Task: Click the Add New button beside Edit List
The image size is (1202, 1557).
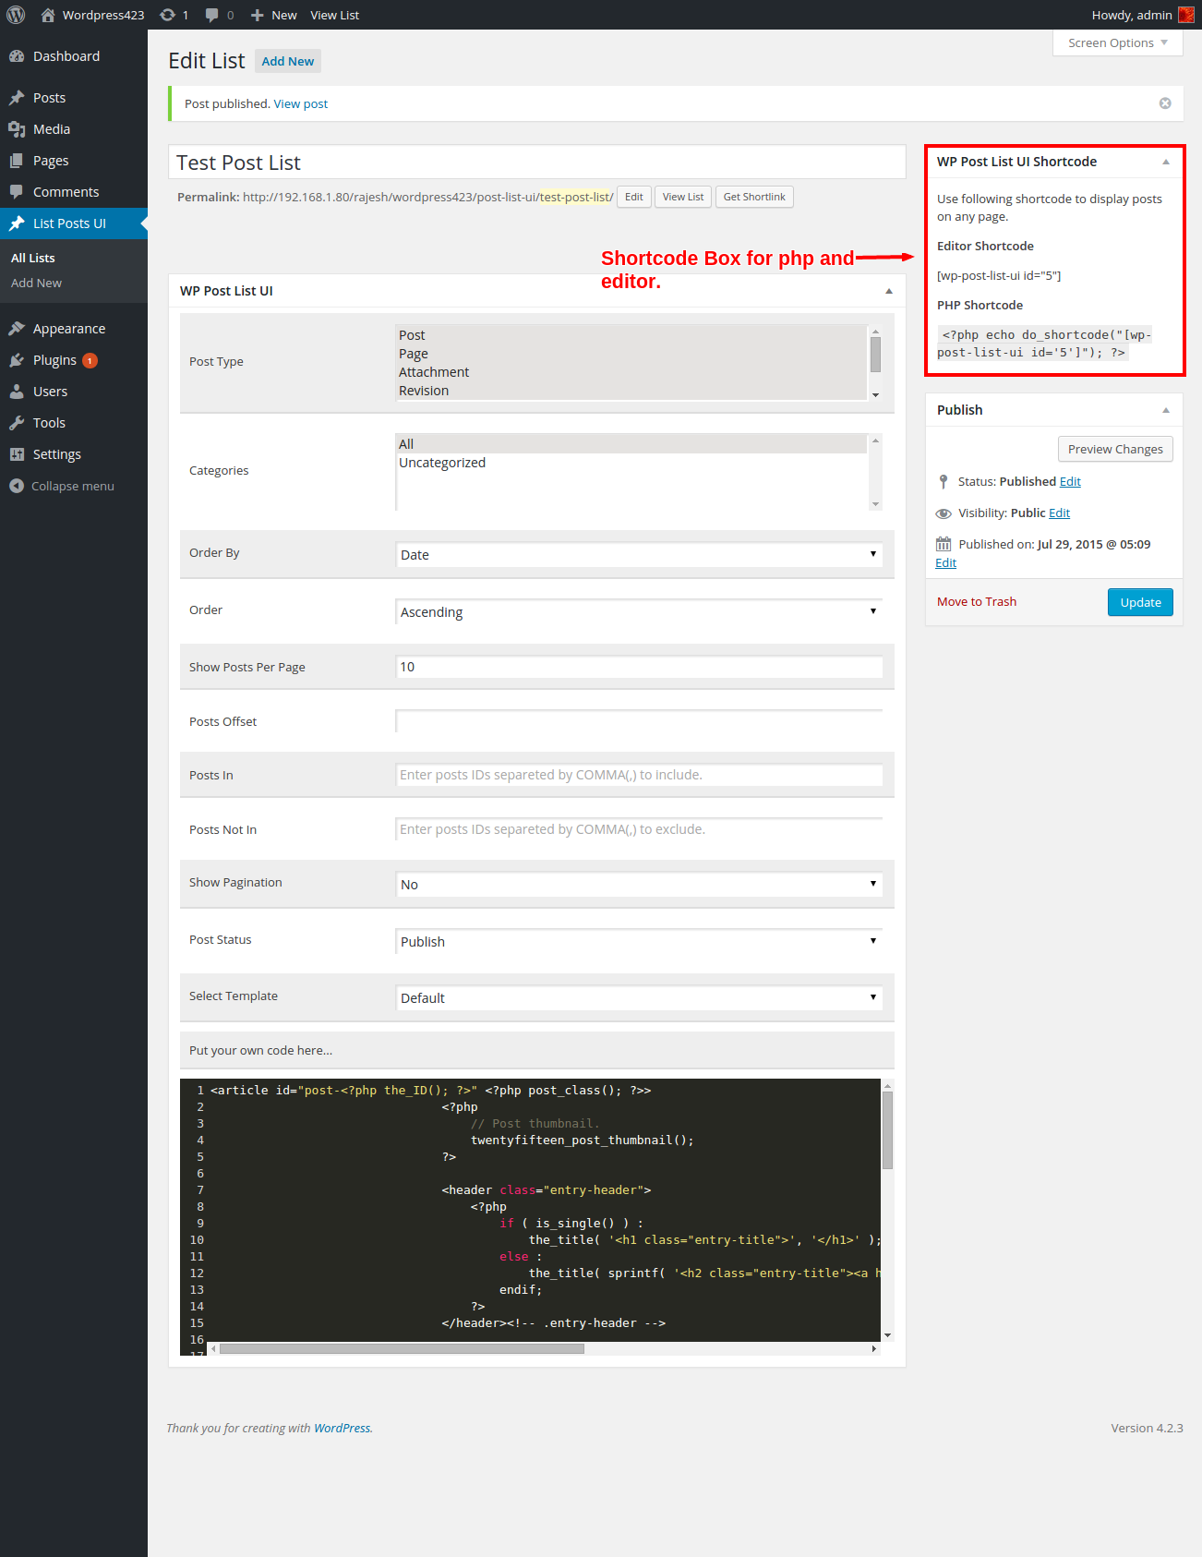Action: pos(288,61)
